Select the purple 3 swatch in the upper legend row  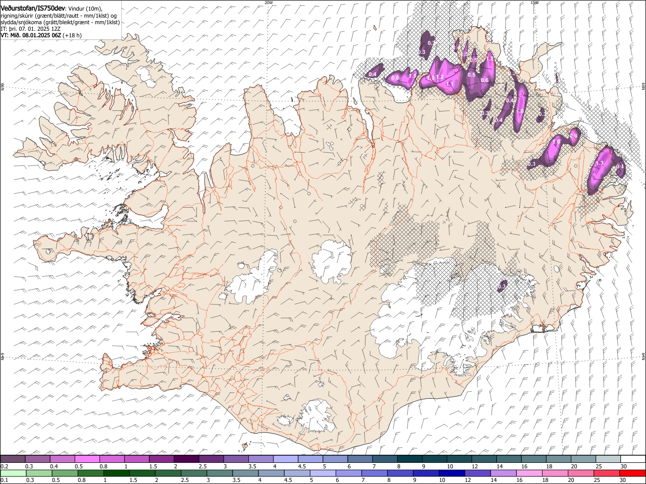[x=236, y=459]
